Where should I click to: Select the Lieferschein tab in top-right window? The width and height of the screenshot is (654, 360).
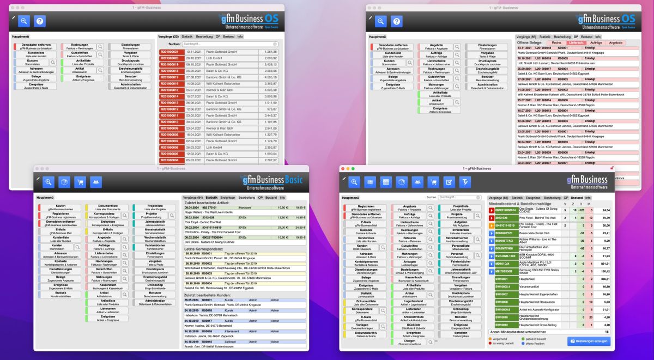pos(577,43)
